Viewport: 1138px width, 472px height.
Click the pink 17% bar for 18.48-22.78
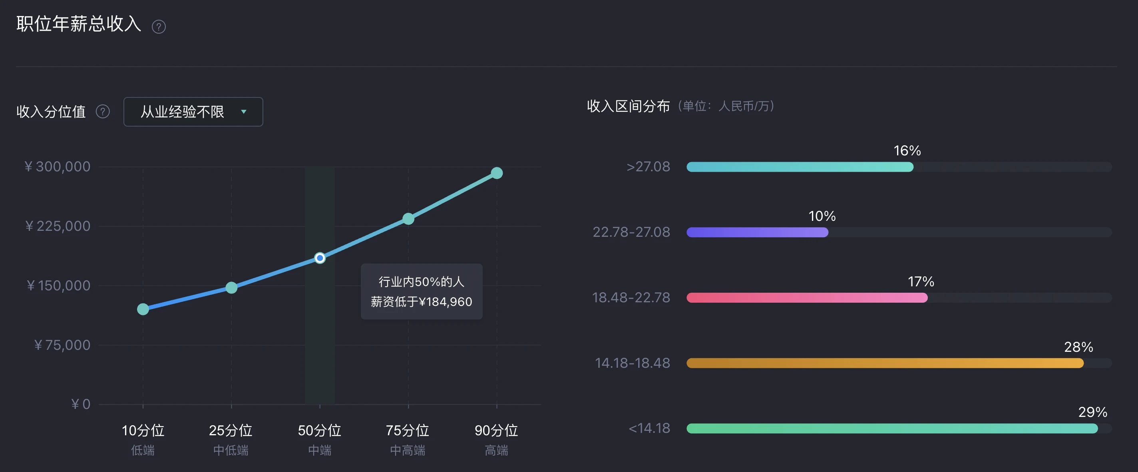click(807, 297)
